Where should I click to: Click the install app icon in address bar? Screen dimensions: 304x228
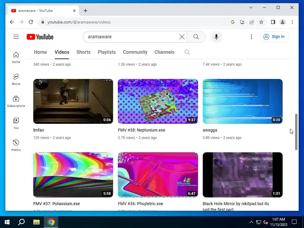(242, 22)
